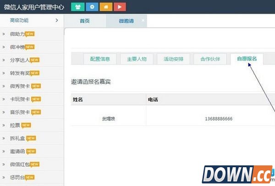This screenshot has width=275, height=186.
Task: Expand arrow beside 转发有奖
Action: 3,73
